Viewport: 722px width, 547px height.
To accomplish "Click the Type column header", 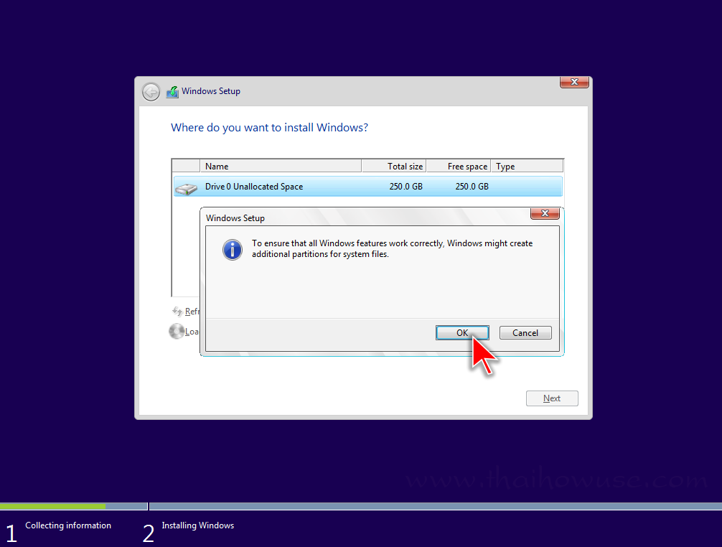I will 527,167.
